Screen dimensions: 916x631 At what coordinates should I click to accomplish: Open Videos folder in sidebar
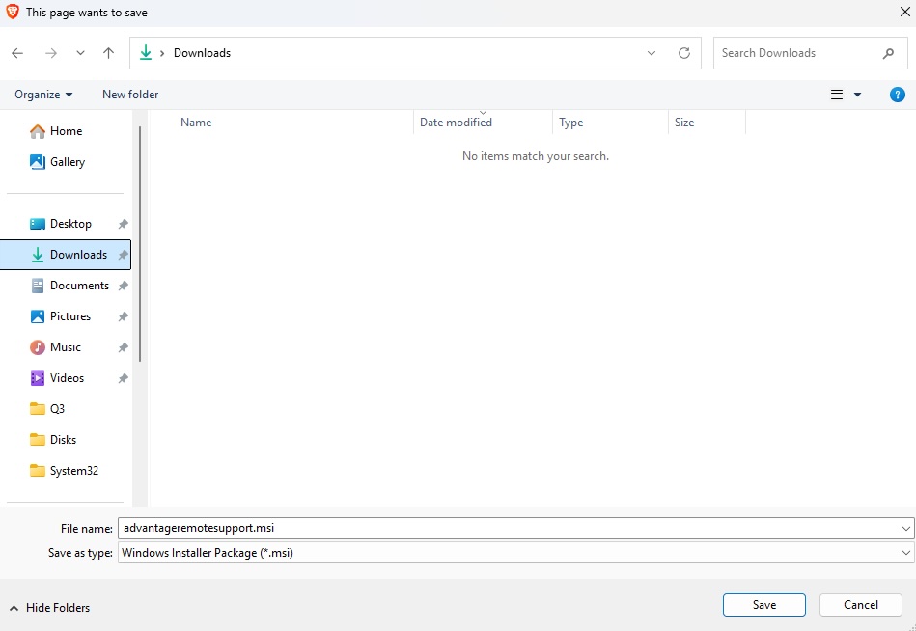point(66,379)
